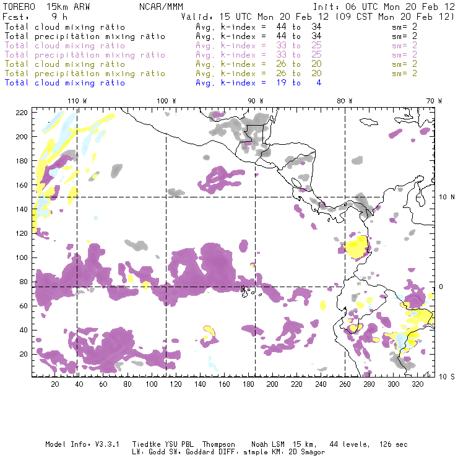Click the "300" tick on the horizontal axis
The height and width of the screenshot is (458, 458).
click(x=393, y=384)
